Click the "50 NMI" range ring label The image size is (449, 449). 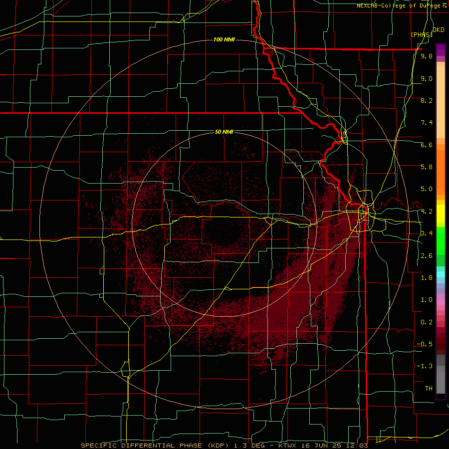tap(224, 132)
